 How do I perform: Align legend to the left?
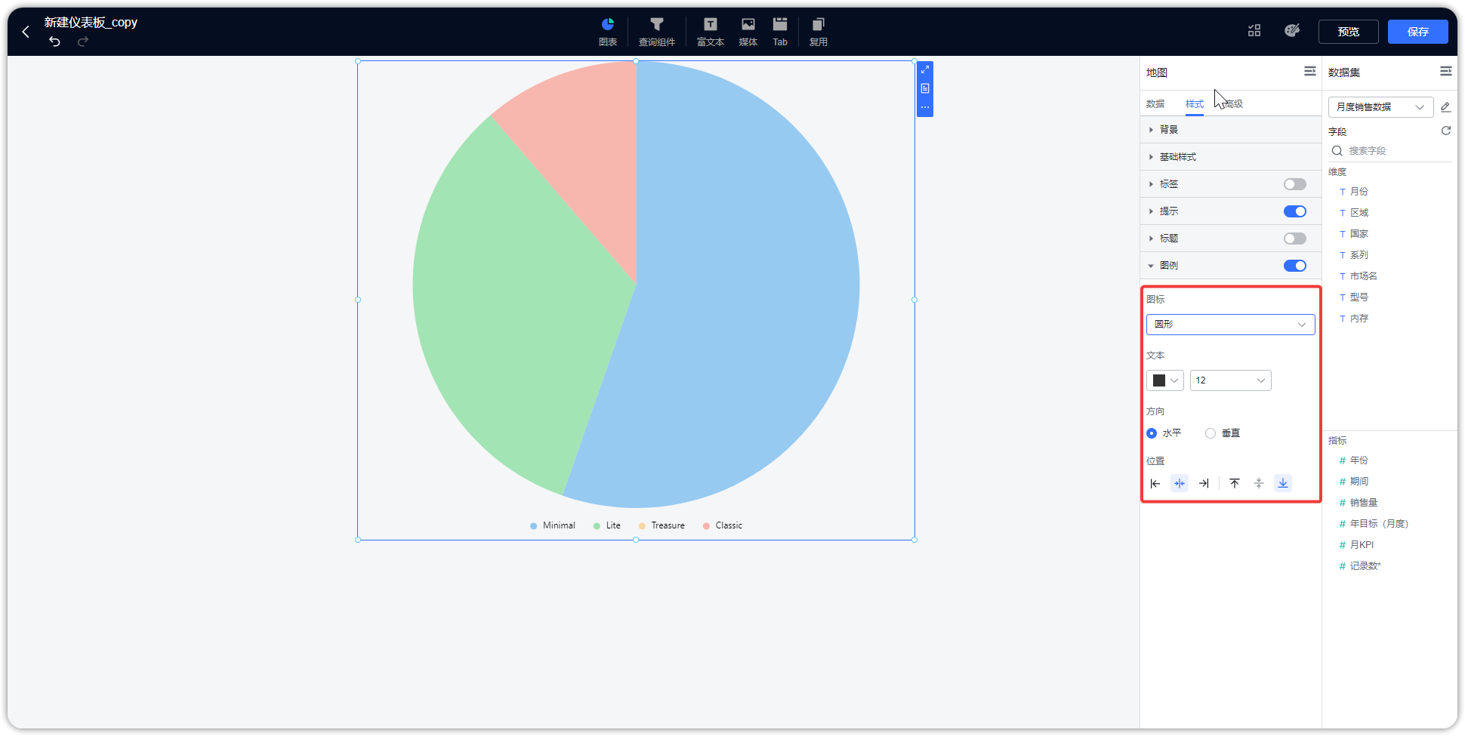click(x=1155, y=483)
